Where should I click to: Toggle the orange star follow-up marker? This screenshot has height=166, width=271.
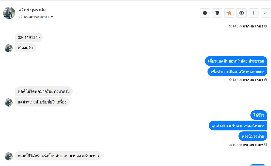point(229,13)
